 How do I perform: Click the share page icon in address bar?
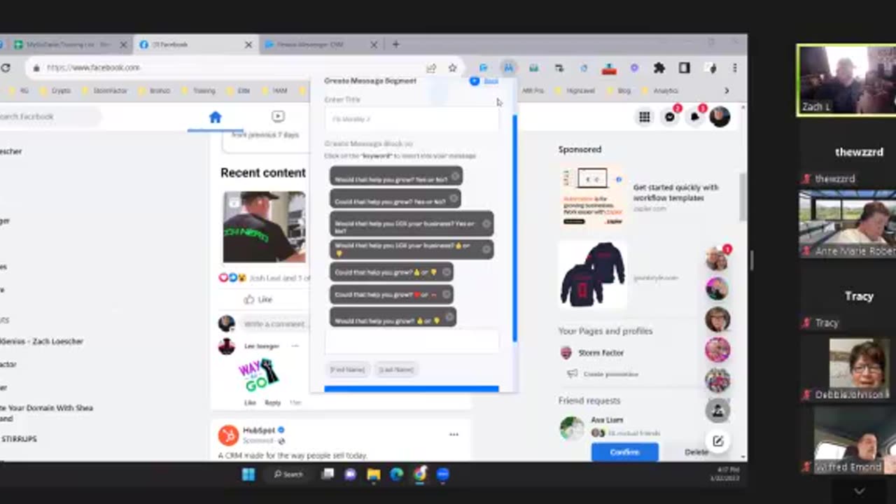tap(431, 68)
